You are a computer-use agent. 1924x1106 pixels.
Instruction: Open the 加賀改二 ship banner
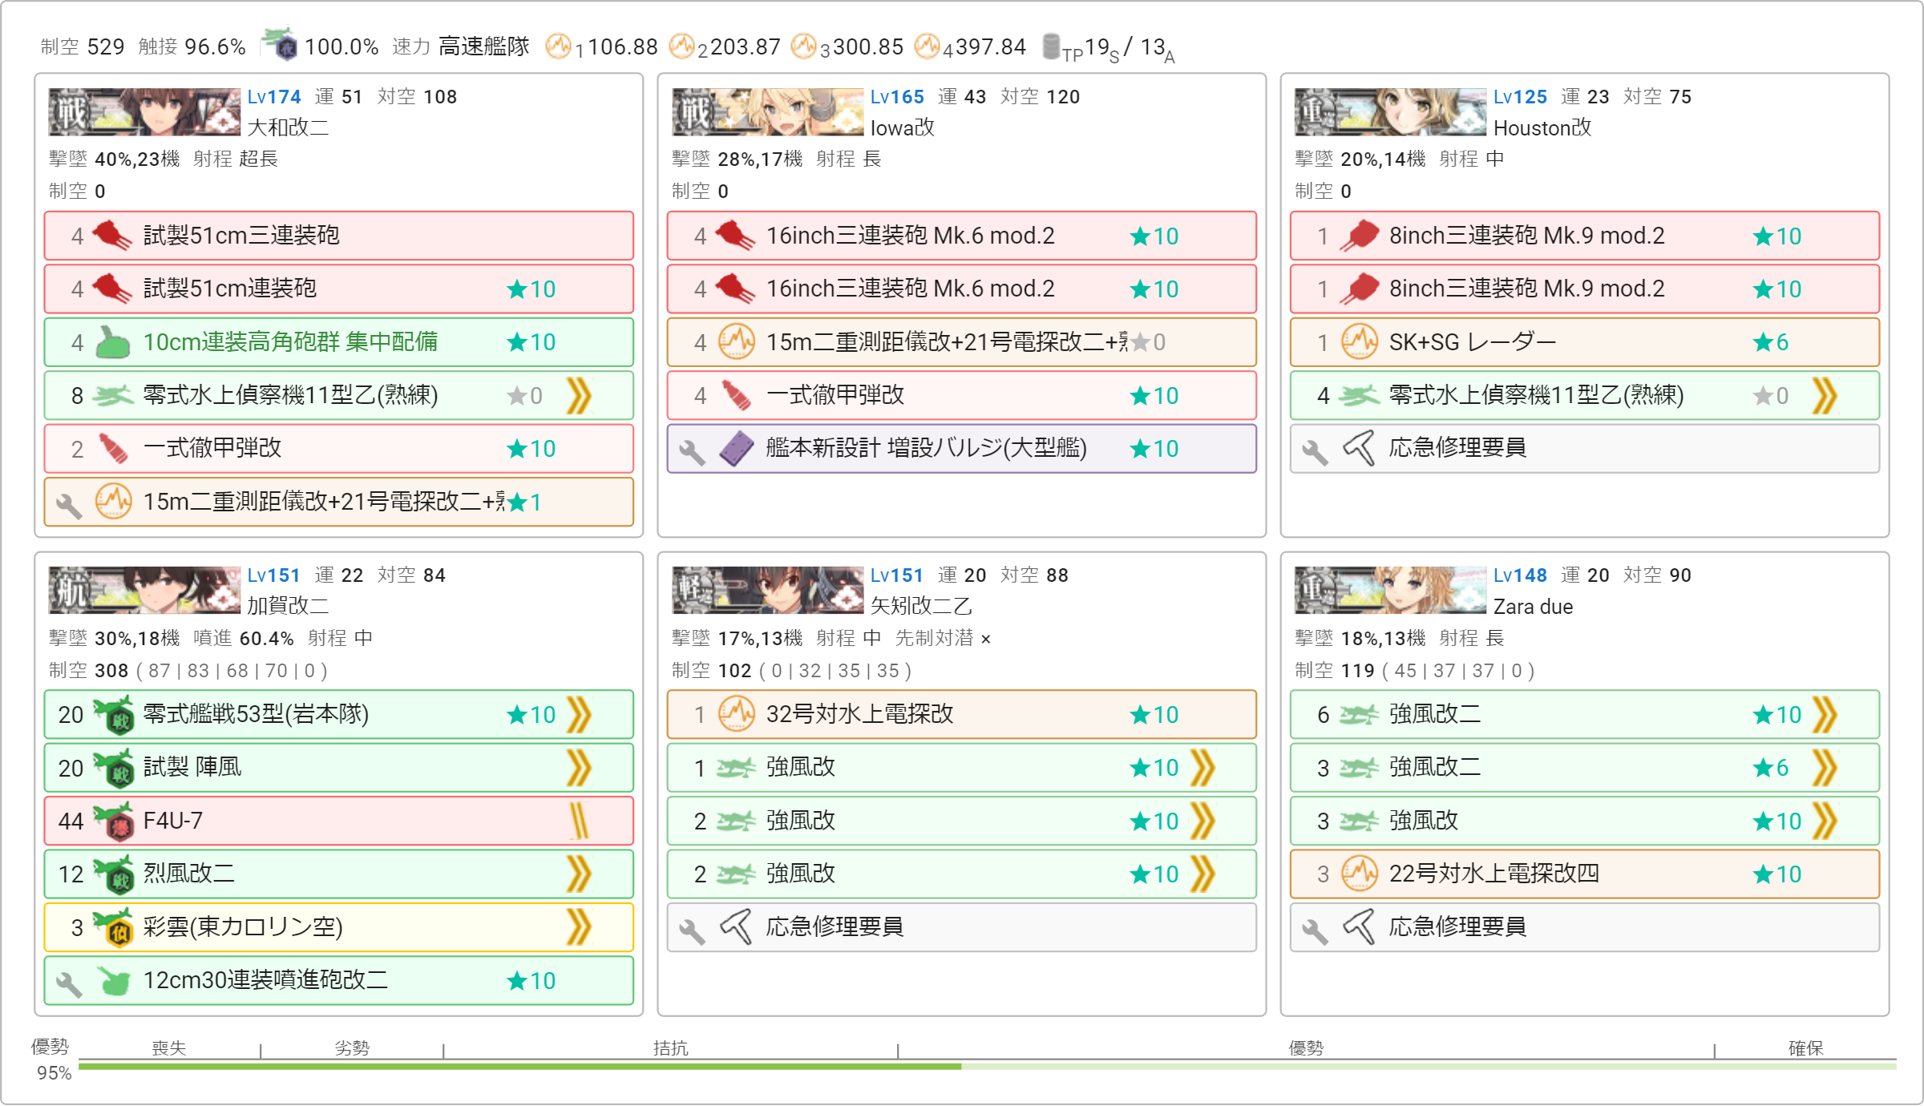pos(144,590)
